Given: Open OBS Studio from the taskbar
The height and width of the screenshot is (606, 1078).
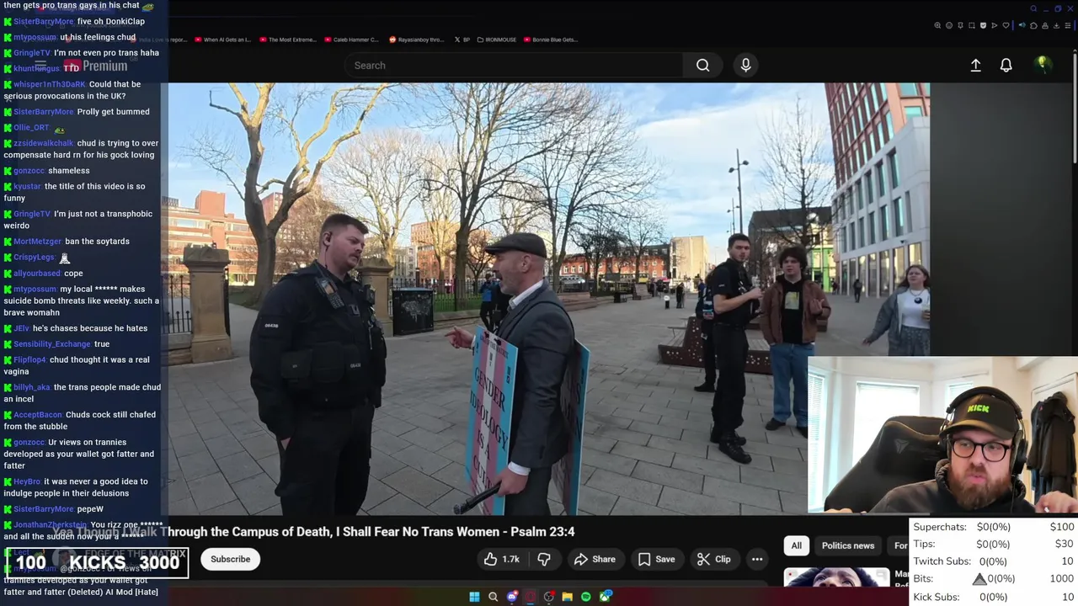Looking at the screenshot, I should [x=549, y=597].
